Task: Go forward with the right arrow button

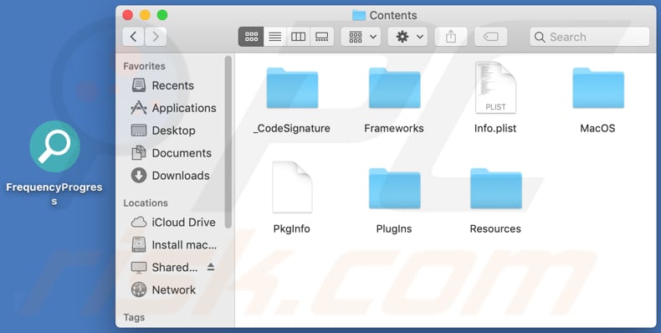Action: pos(156,37)
